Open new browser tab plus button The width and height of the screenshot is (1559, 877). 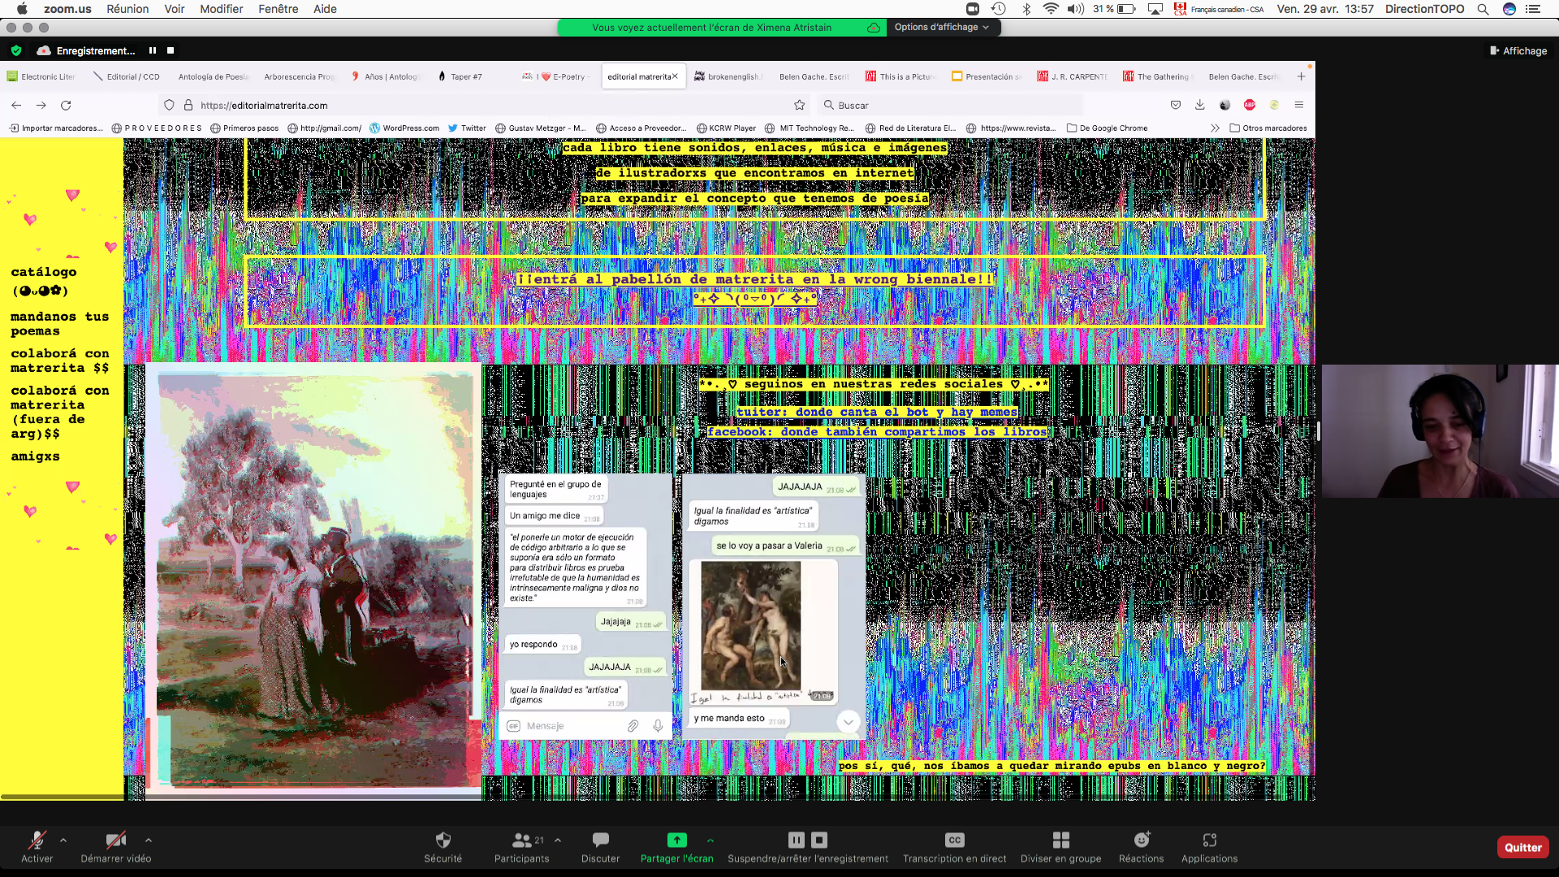pyautogui.click(x=1301, y=76)
